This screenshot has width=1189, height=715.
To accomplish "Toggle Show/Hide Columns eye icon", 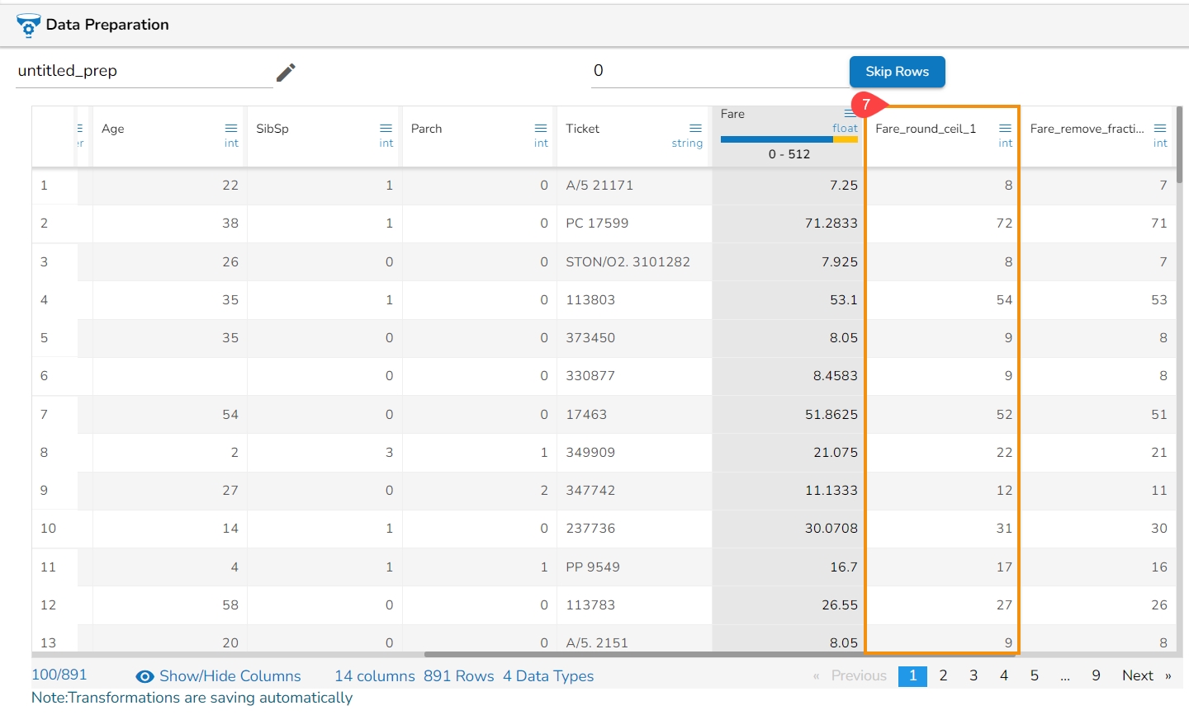I will (x=145, y=676).
